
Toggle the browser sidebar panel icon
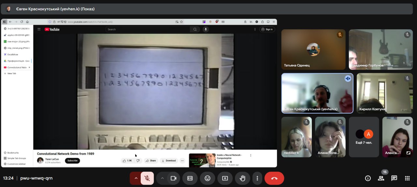pos(5,22)
